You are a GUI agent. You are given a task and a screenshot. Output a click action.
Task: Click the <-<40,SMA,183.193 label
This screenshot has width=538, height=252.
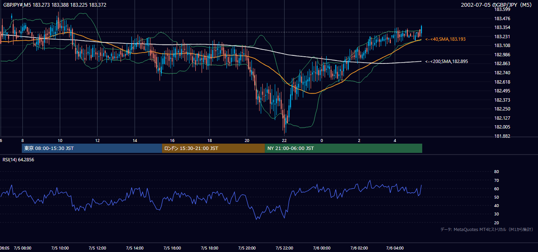(x=445, y=39)
